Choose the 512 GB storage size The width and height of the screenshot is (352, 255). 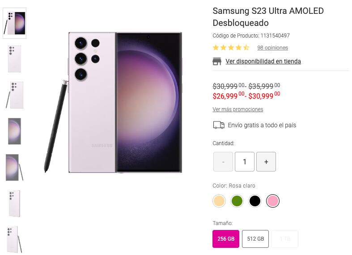[x=255, y=239]
